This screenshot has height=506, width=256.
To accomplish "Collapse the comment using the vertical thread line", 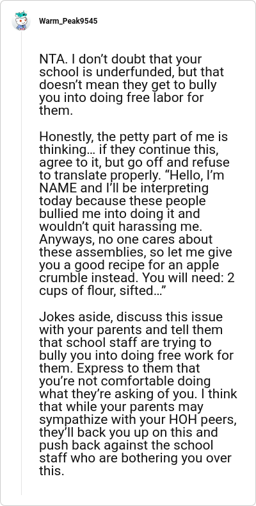I will (x=21, y=263).
